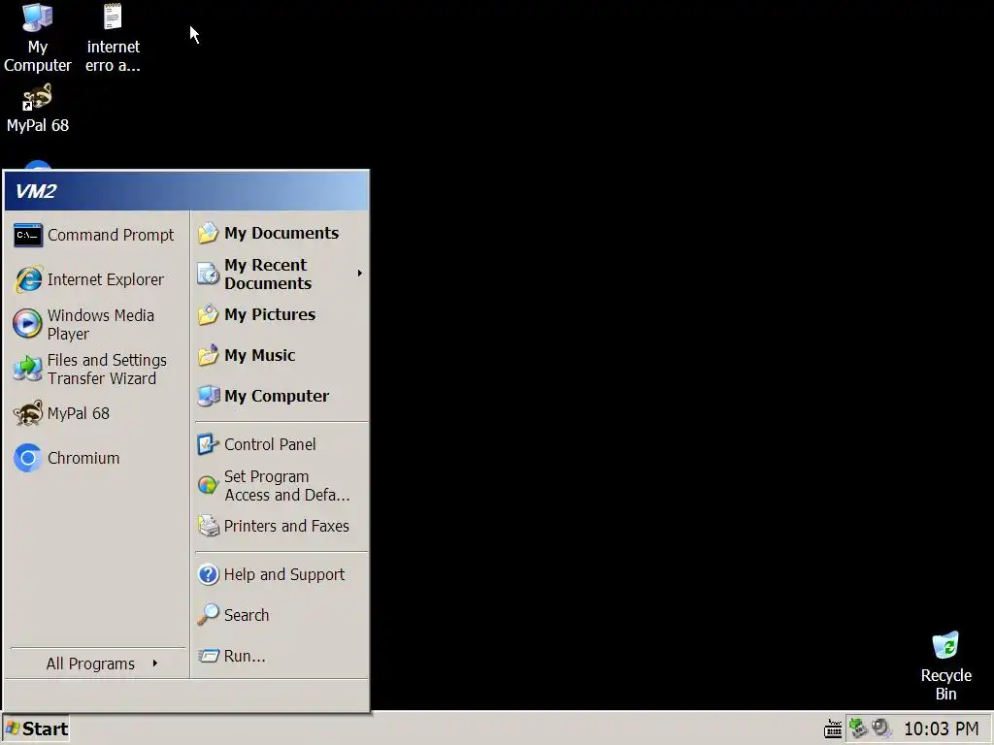Choose My Music label in menu
The height and width of the screenshot is (745, 994).
(259, 355)
